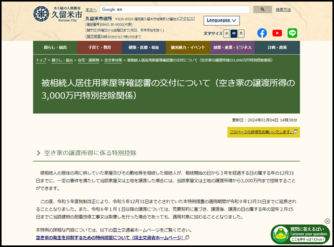The image size is (334, 247).
Task: Open the YouTube channel icon
Action: (x=277, y=33)
